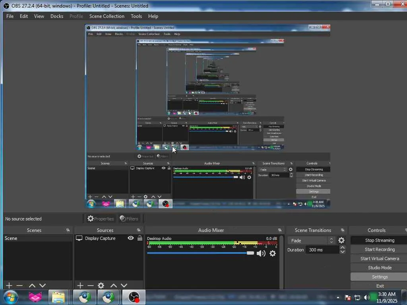Add a new source with plus
This screenshot has width=407, height=305.
(80, 286)
